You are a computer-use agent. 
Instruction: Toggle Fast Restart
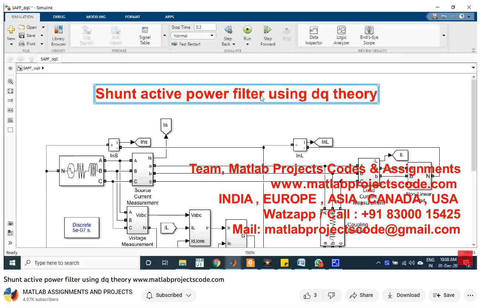pyautogui.click(x=186, y=44)
